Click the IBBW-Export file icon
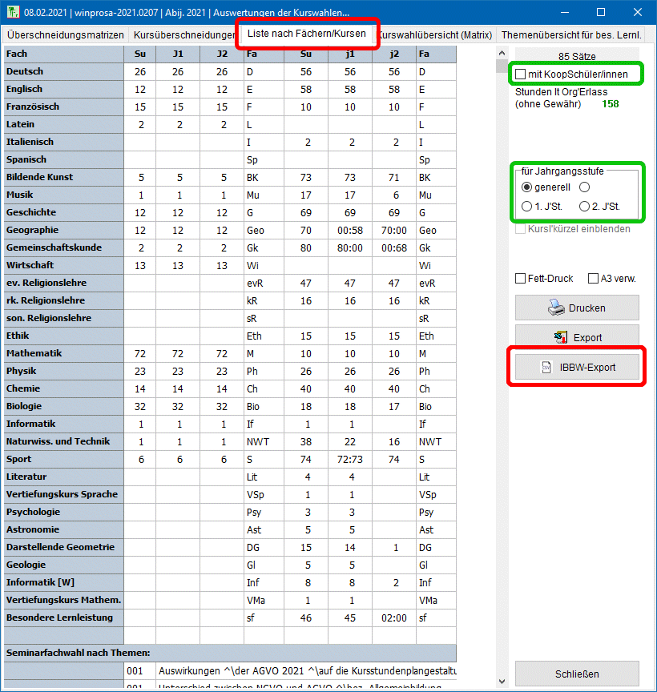This screenshot has width=657, height=692. 546,367
